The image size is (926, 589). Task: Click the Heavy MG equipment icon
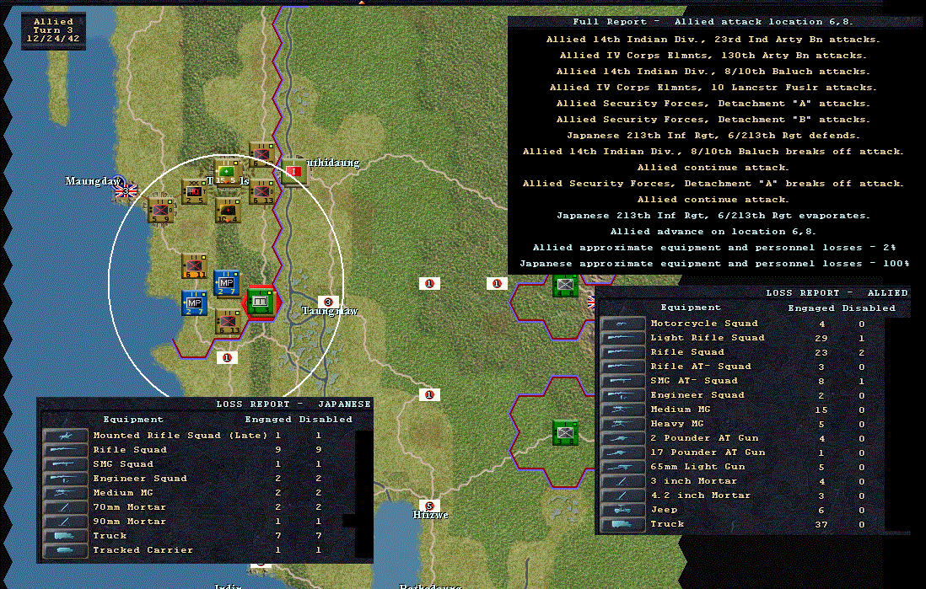click(x=622, y=424)
